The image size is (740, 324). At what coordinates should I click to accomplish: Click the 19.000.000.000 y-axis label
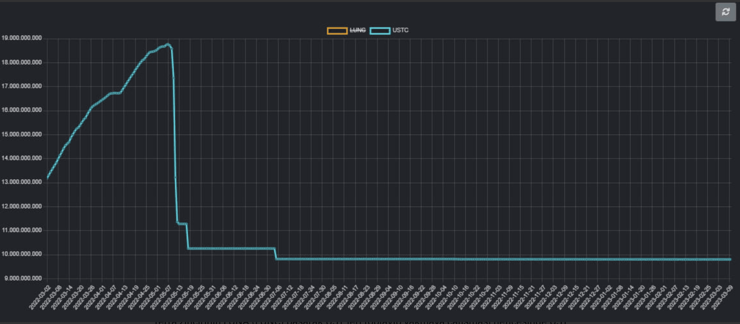(21, 38)
